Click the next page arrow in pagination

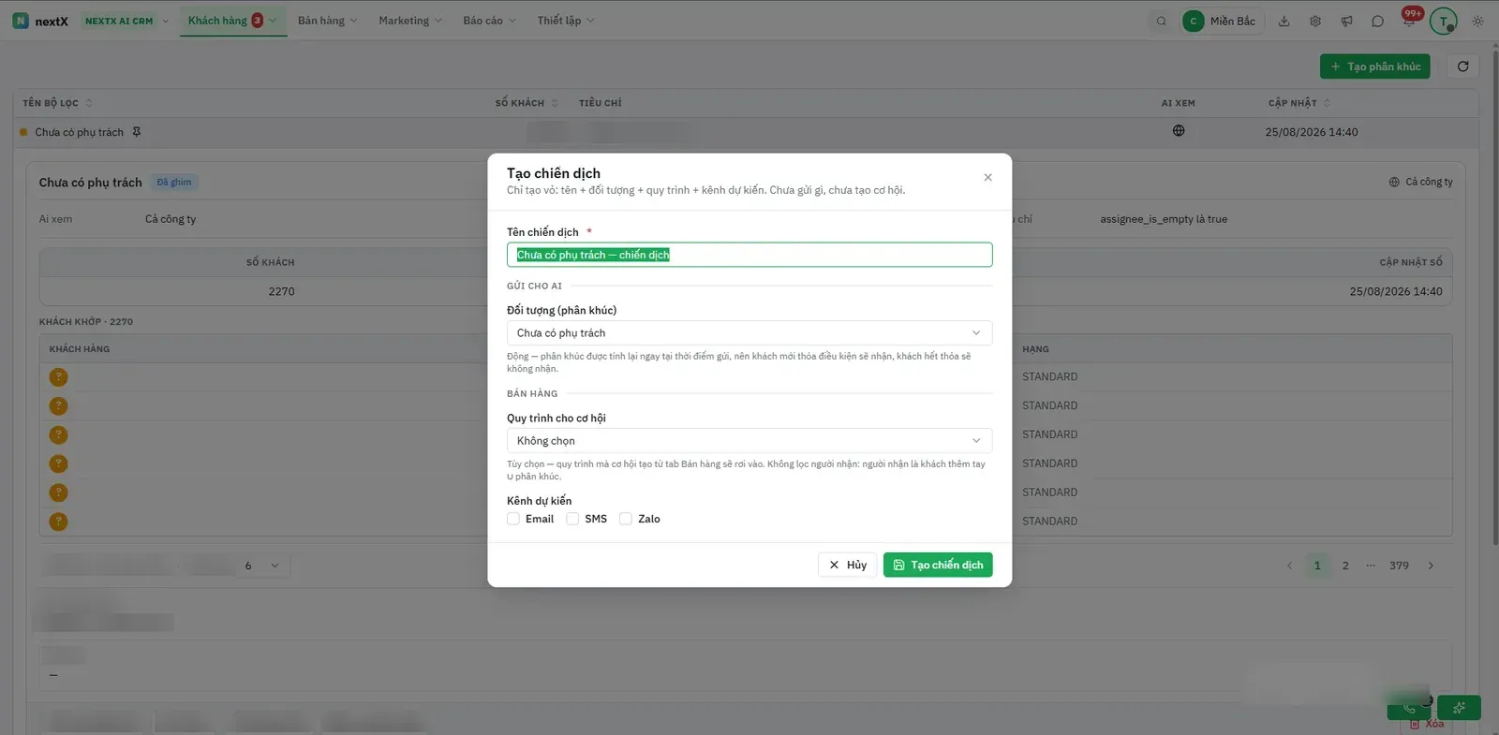1431,566
